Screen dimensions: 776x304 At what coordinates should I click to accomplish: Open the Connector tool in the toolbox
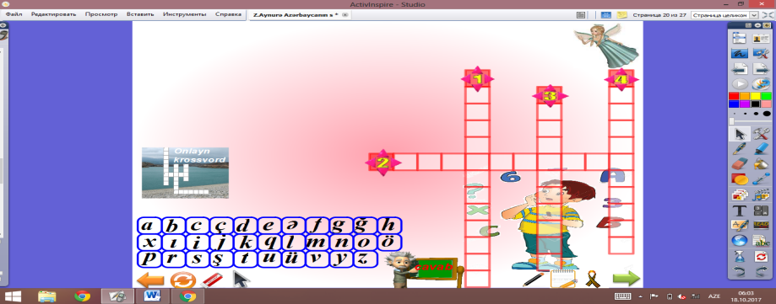pyautogui.click(x=760, y=179)
